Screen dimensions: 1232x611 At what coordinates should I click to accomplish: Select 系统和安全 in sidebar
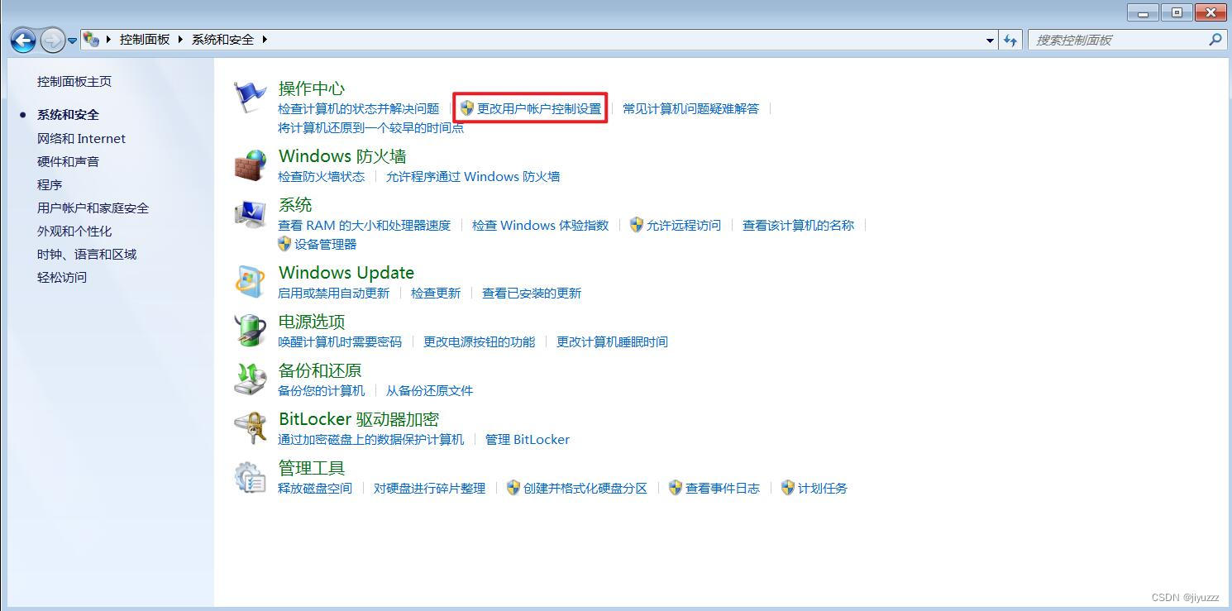tap(68, 114)
